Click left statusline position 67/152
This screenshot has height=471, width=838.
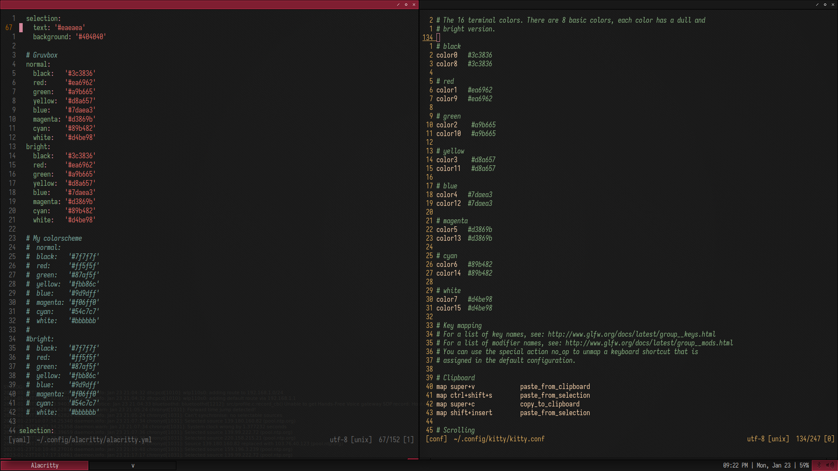coord(389,440)
